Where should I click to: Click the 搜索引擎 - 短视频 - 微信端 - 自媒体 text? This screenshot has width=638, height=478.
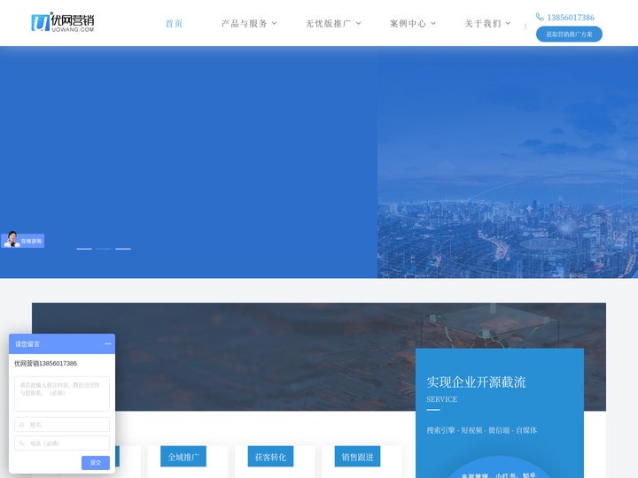[482, 430]
